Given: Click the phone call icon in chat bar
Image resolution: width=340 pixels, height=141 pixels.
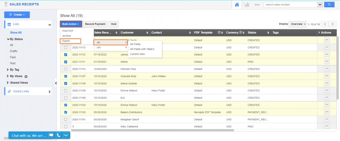Looking at the screenshot, I should point(58,135).
